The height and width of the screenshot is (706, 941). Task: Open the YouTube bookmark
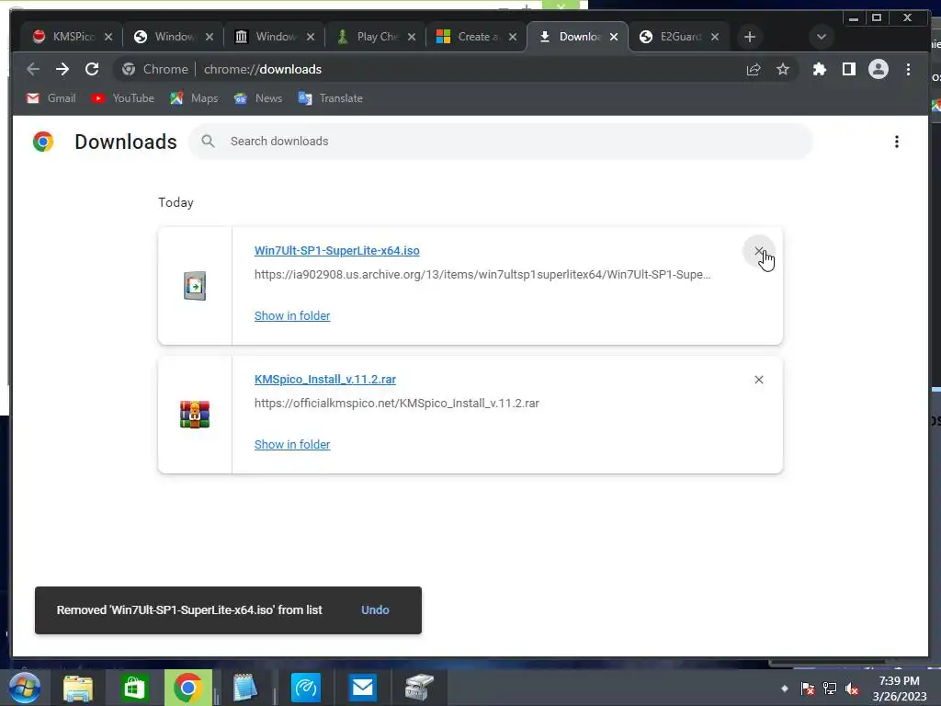pos(123,98)
